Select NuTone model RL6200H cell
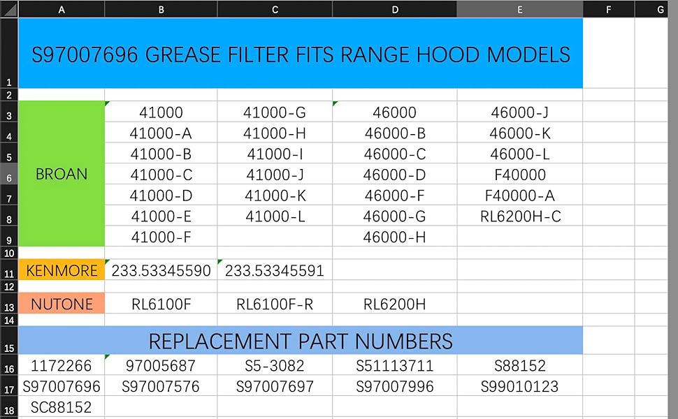Viewport: 678px width, 419px height. [395, 304]
